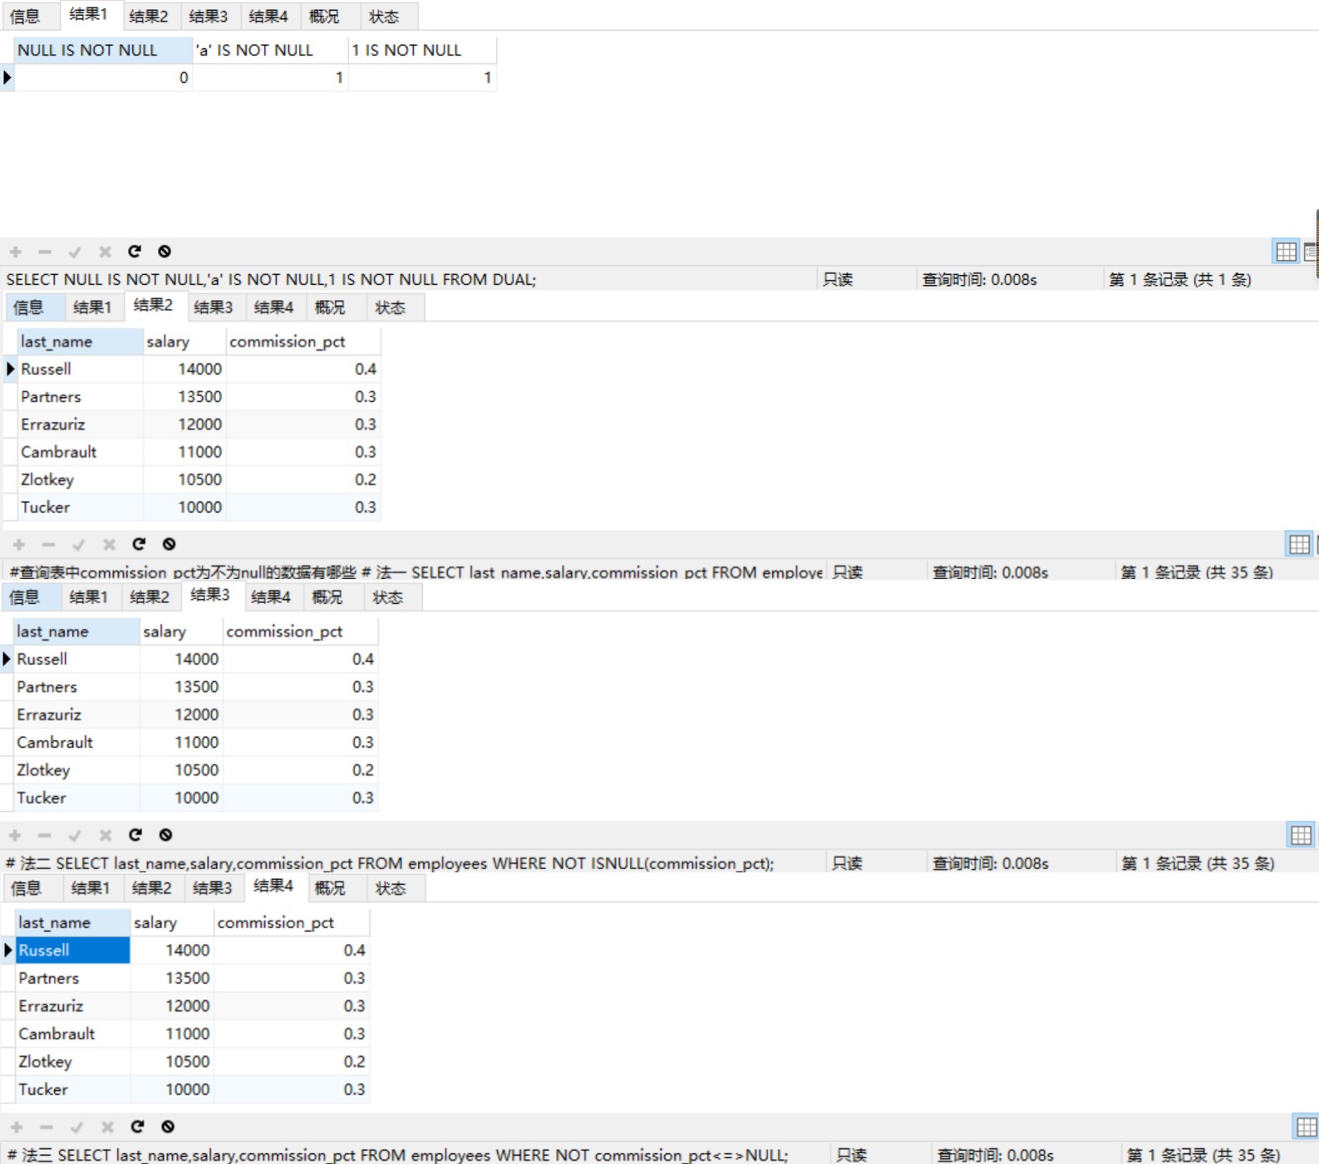Click last_name column header in the 结果2 panel
The width and height of the screenshot is (1319, 1164).
pyautogui.click(x=80, y=341)
